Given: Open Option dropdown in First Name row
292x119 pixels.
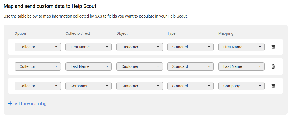Looking at the screenshot, I should click(x=38, y=47).
